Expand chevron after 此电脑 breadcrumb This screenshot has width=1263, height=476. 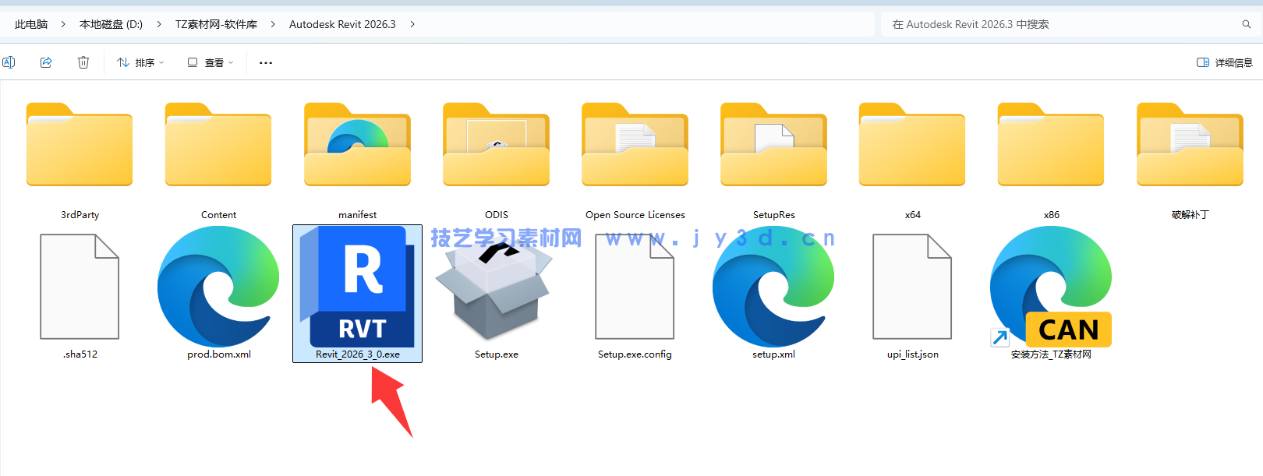64,24
